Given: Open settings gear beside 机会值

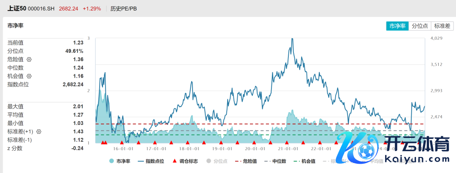Looking at the screenshot, I should pos(29,76).
